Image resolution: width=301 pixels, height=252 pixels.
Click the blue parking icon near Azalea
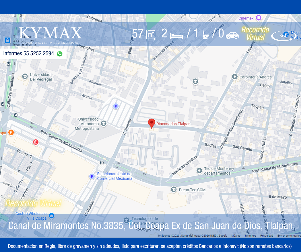coord(116,106)
